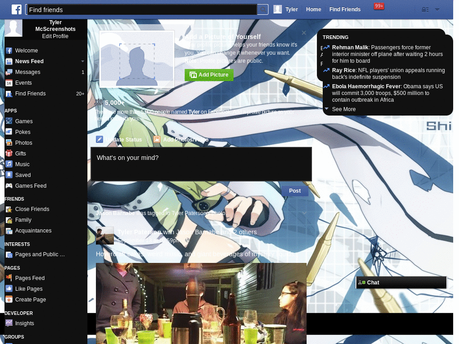Go to Tyler's profile in top bar

coord(286,9)
